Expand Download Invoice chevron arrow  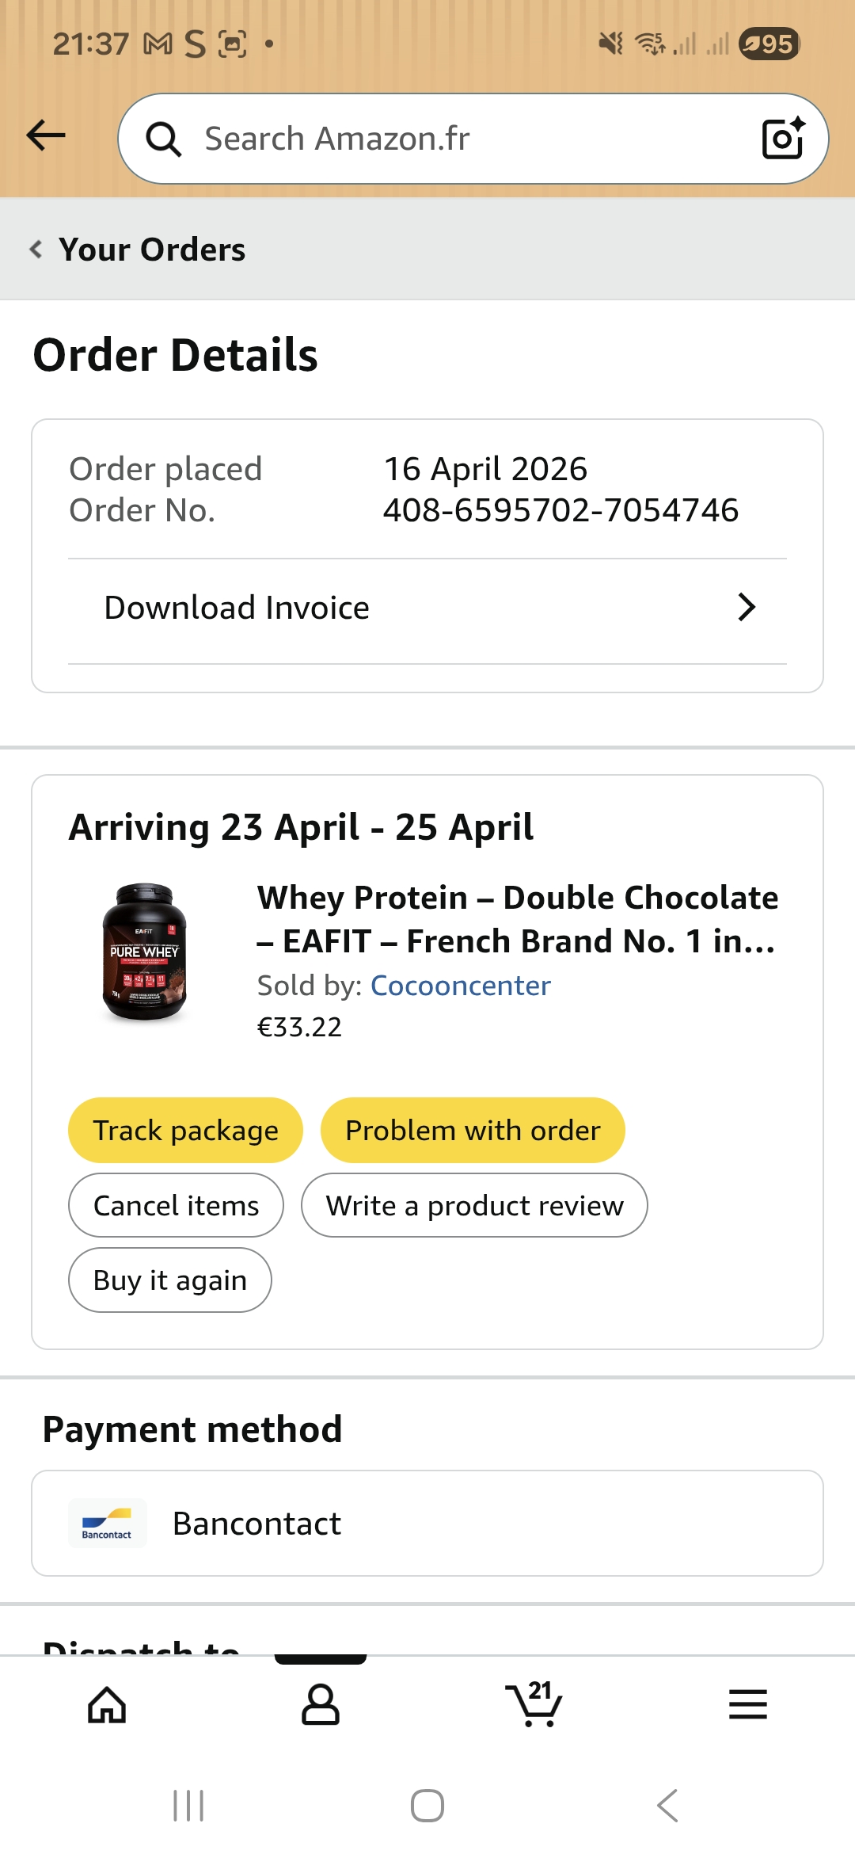[x=746, y=608]
